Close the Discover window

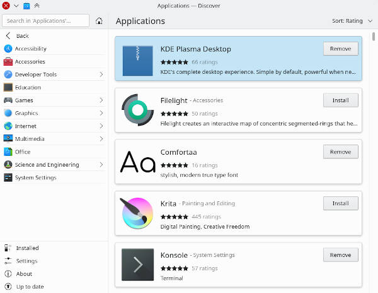pos(6,6)
